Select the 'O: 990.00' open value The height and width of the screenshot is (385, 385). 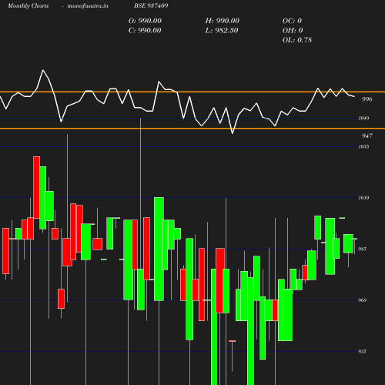tap(145, 21)
